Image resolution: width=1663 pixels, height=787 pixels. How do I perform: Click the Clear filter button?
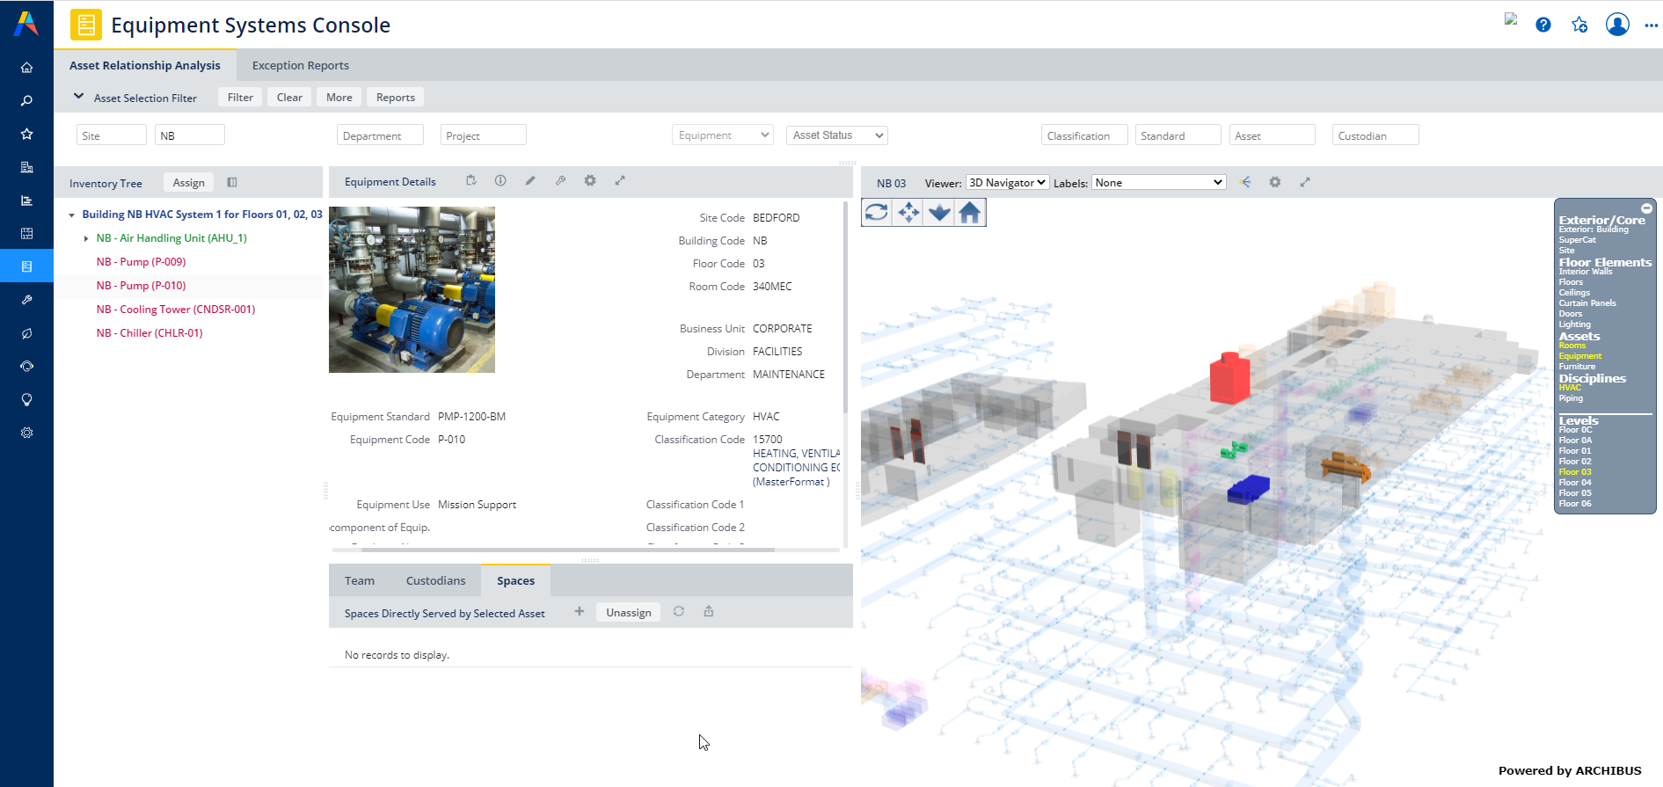289,98
